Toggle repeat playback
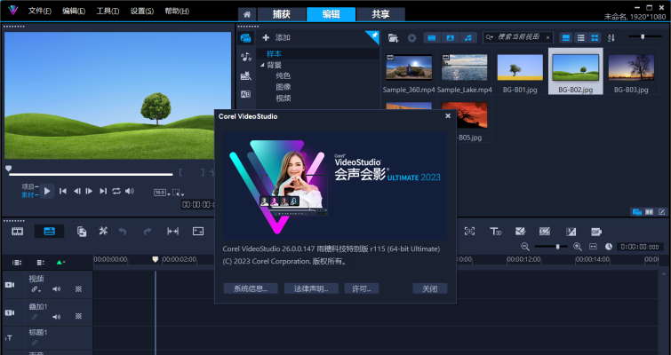Screen dimensions: 671x355 tap(116, 191)
